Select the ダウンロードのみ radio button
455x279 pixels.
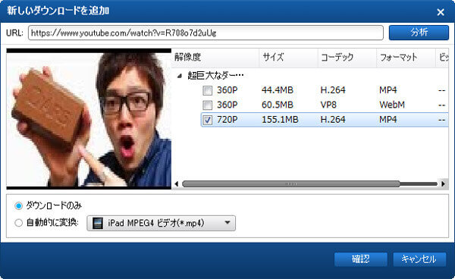pos(18,206)
